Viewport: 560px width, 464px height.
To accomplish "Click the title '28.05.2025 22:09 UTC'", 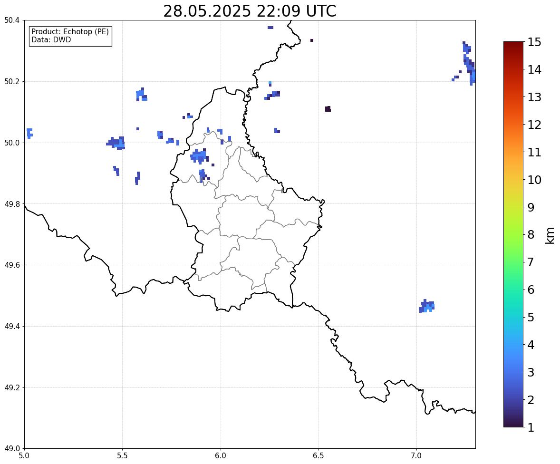I will 250,11.
